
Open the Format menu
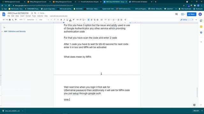[28, 16]
